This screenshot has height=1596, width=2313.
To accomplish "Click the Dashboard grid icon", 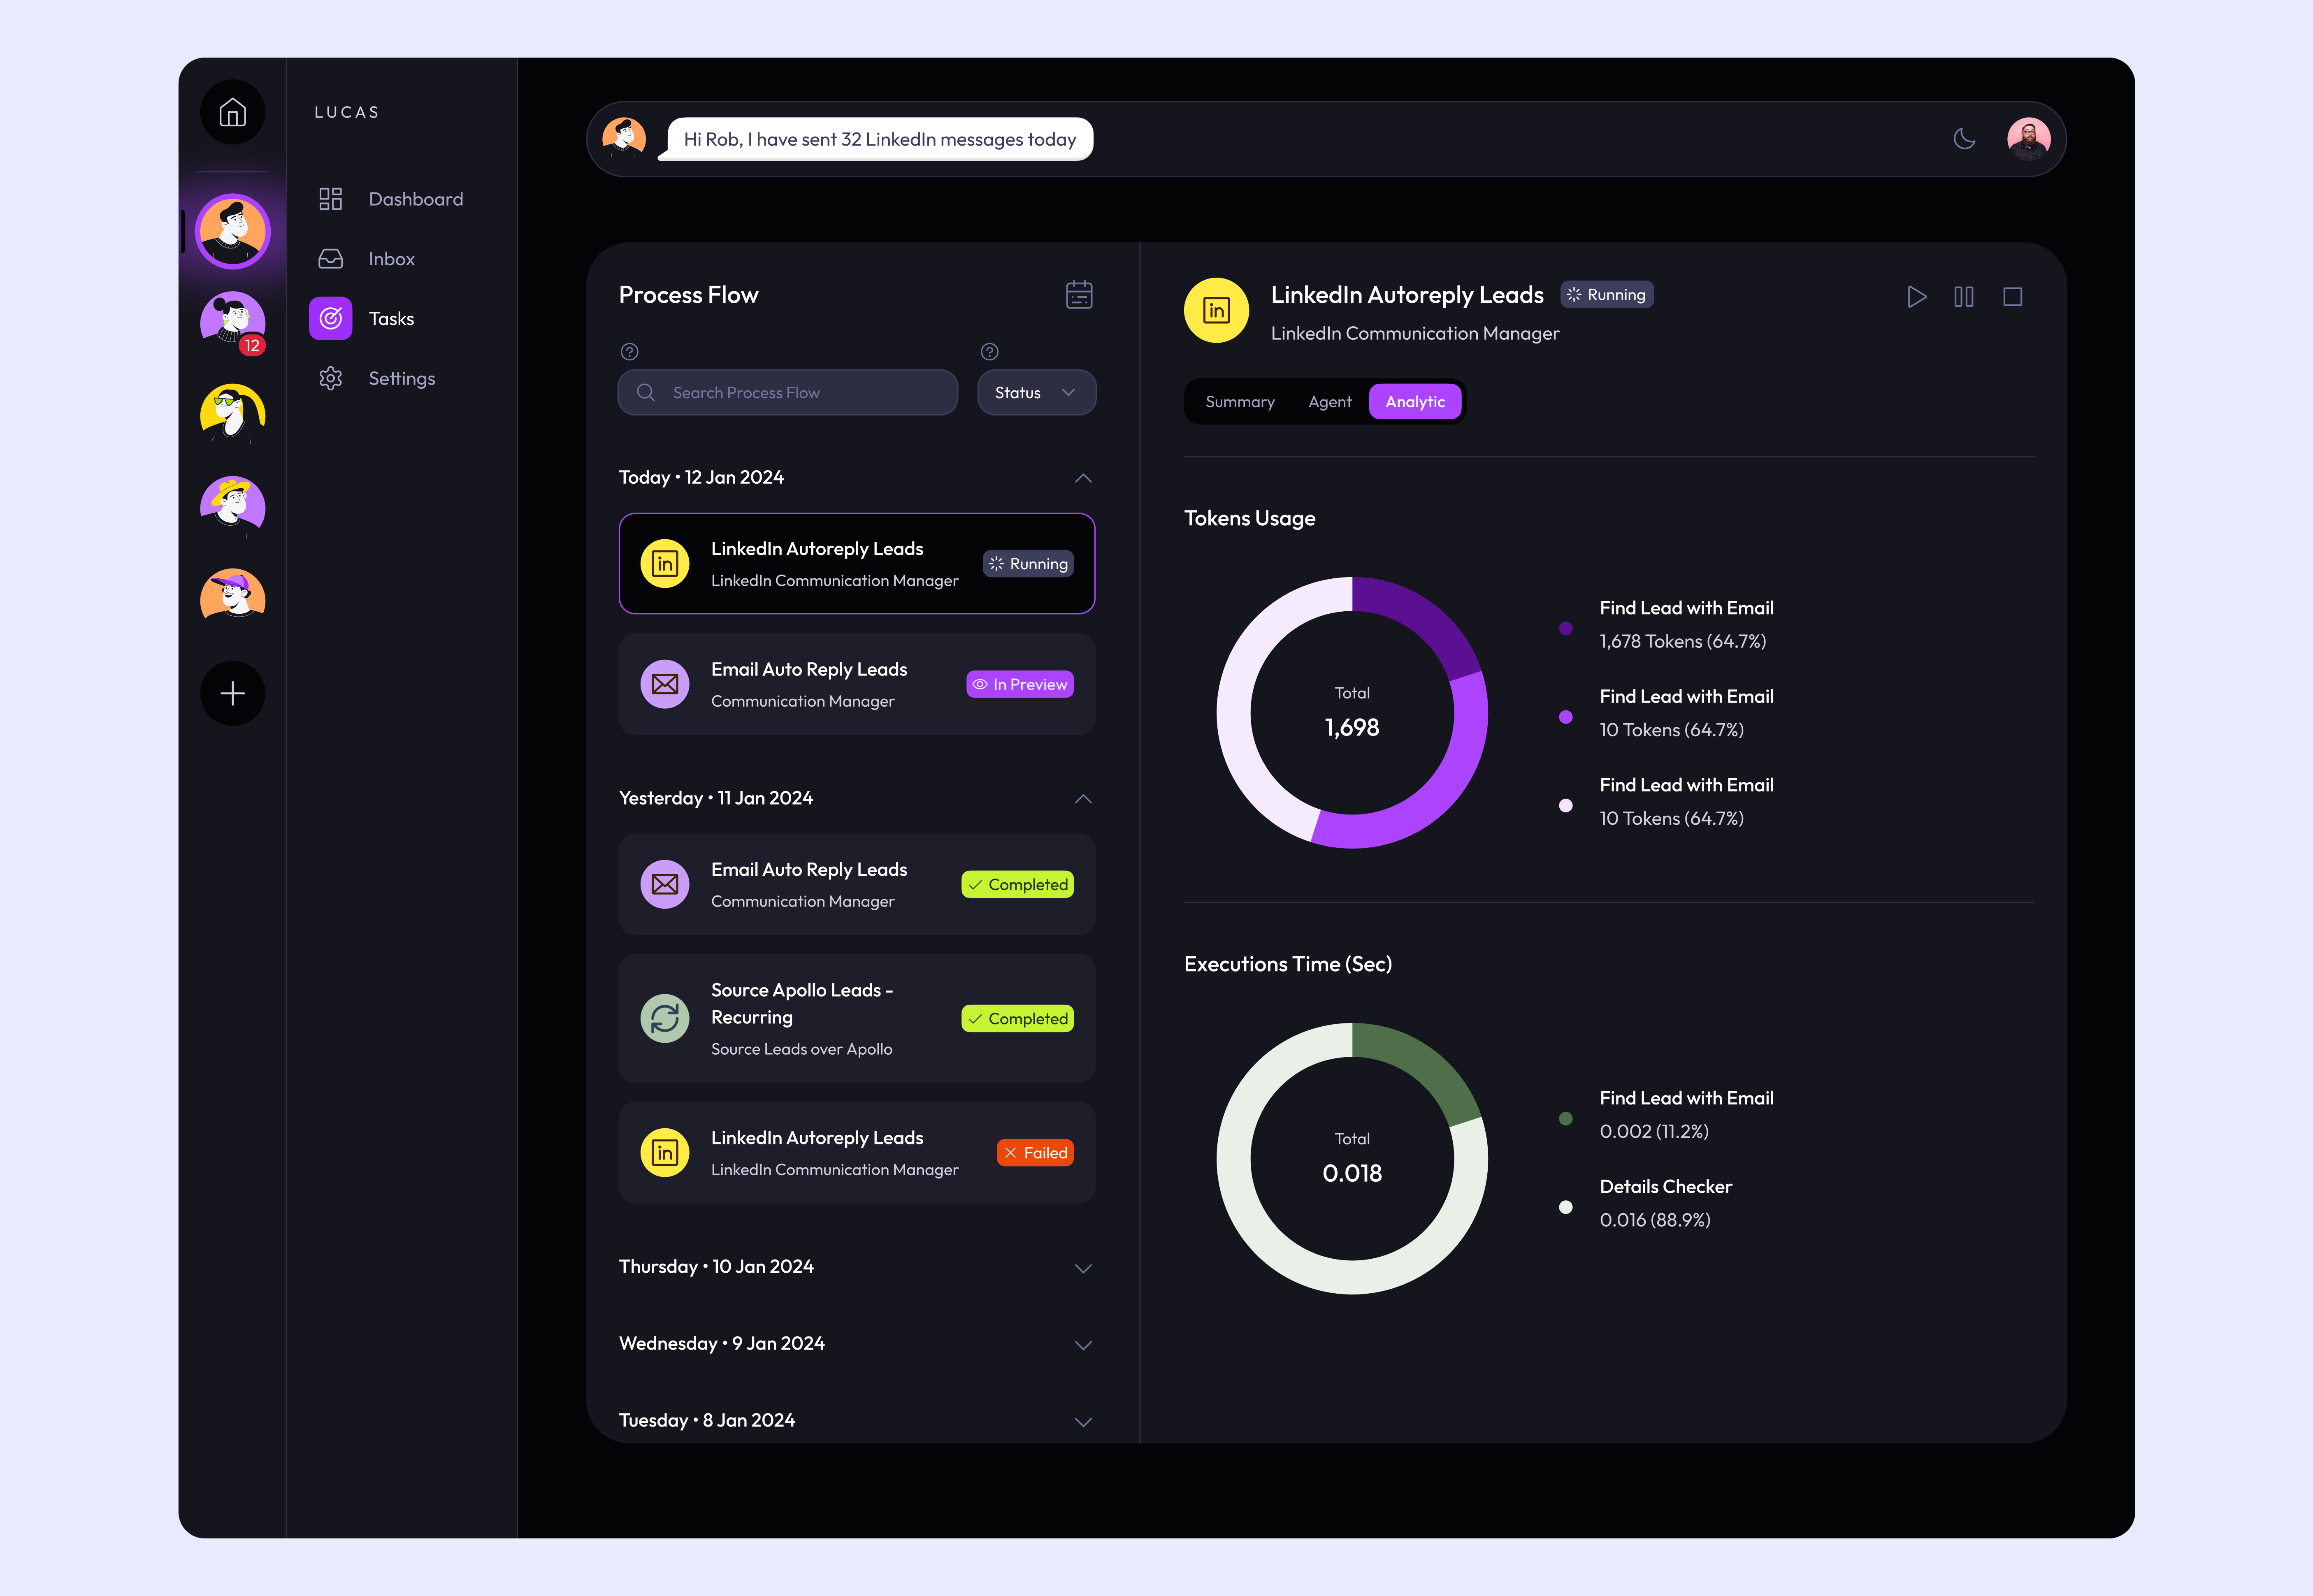I will 330,199.
